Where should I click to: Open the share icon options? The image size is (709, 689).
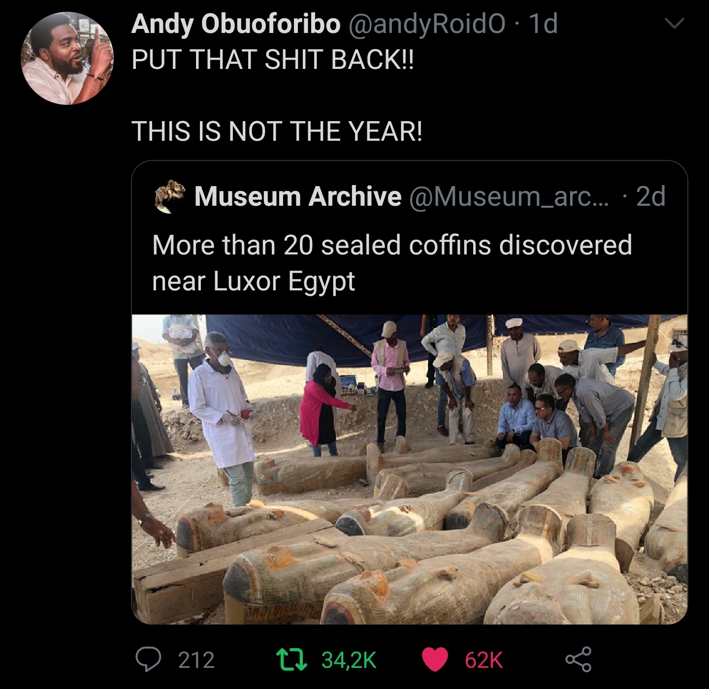tap(579, 660)
